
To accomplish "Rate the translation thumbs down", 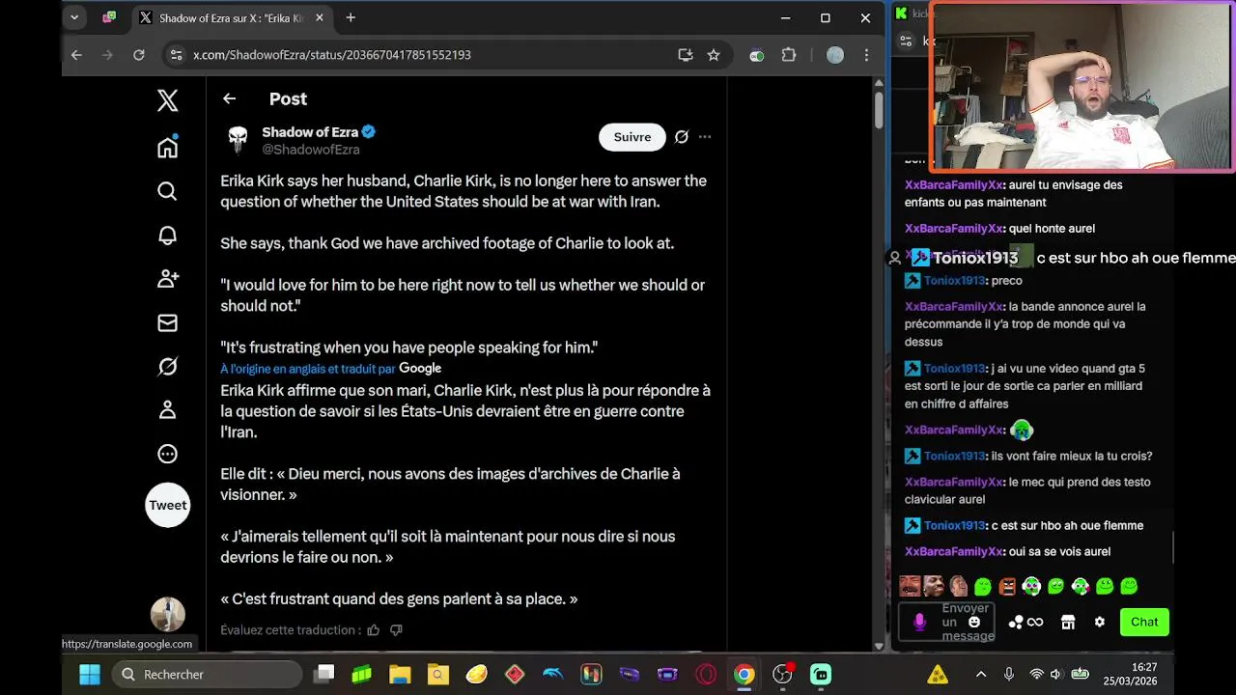I will pyautogui.click(x=396, y=630).
